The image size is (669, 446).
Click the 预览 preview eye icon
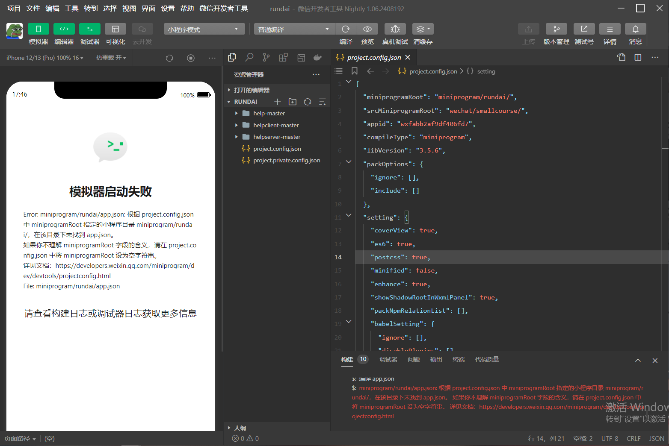pyautogui.click(x=367, y=29)
